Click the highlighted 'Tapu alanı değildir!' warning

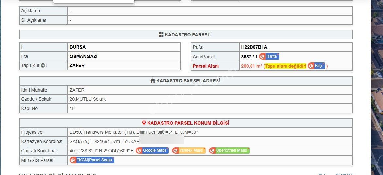[x=286, y=66]
